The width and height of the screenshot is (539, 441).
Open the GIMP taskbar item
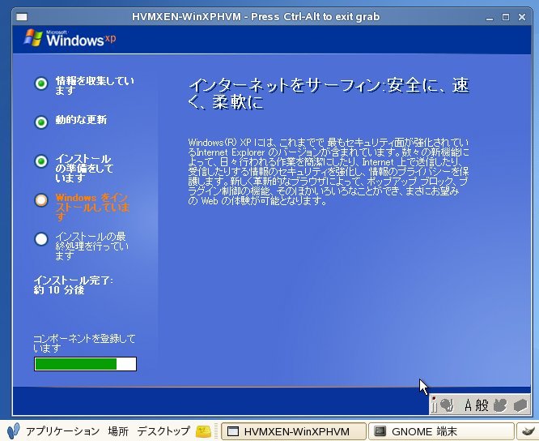coord(528,431)
